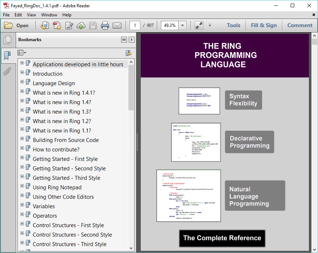Go to 'What is new in Ring 1.2?' bookmark
The height and width of the screenshot is (253, 318).
pos(62,121)
